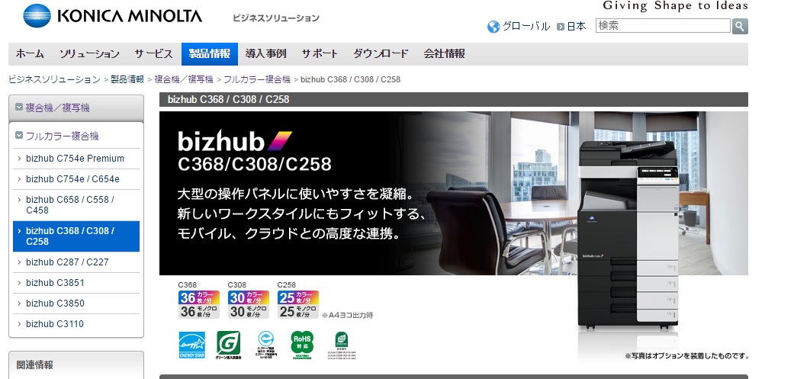Click the blue Eco Mark badge
The width and height of the screenshot is (794, 379).
pyautogui.click(x=266, y=345)
